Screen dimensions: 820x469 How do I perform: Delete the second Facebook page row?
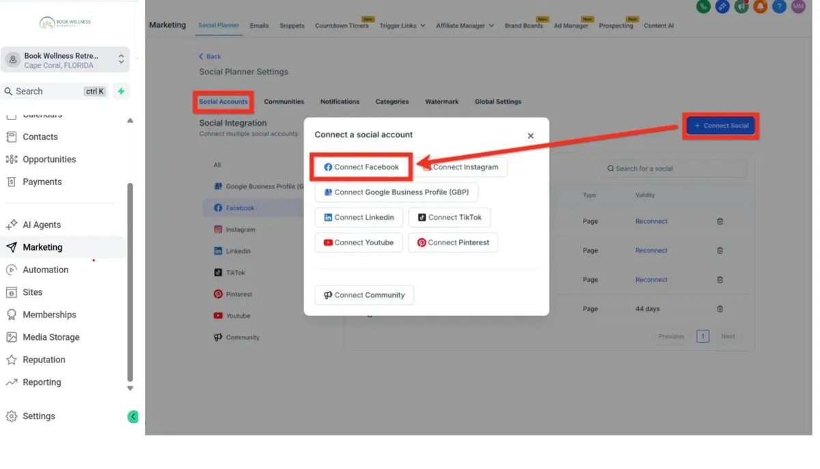[x=720, y=251]
